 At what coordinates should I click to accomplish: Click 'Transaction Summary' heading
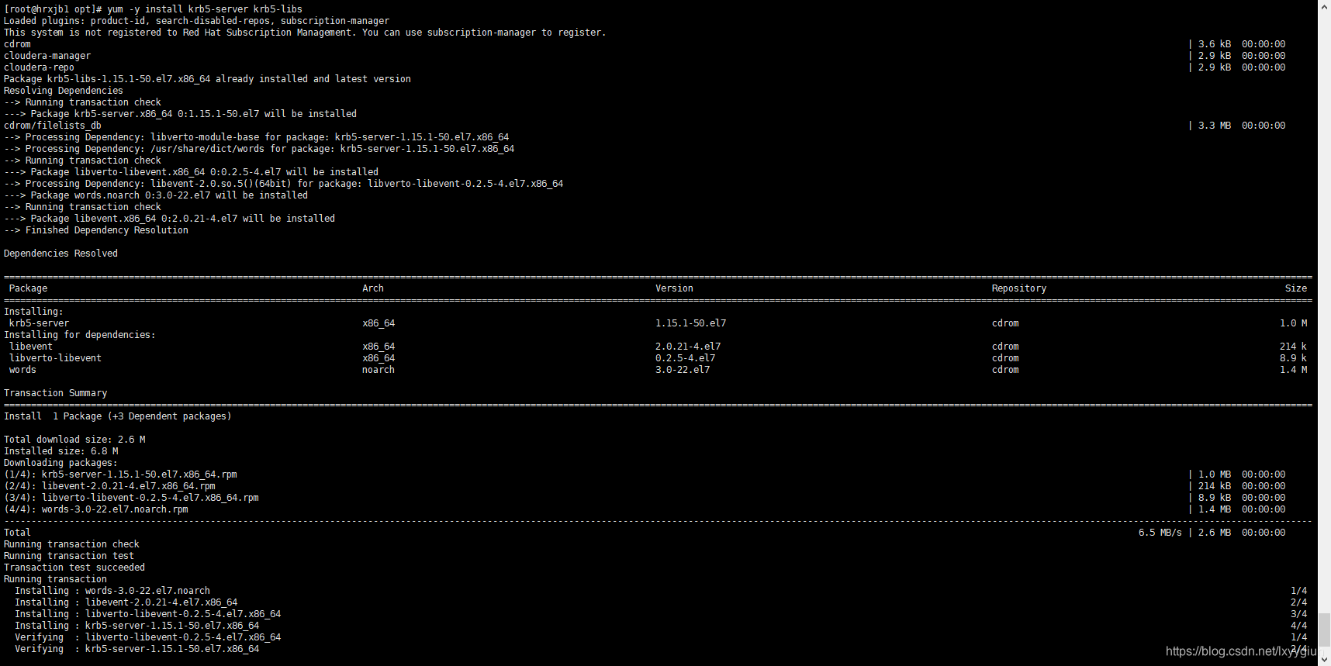(x=56, y=393)
